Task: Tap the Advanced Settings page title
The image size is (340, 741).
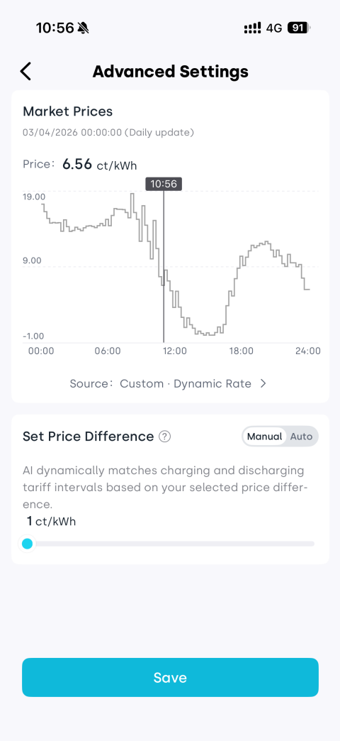Action: pos(170,72)
